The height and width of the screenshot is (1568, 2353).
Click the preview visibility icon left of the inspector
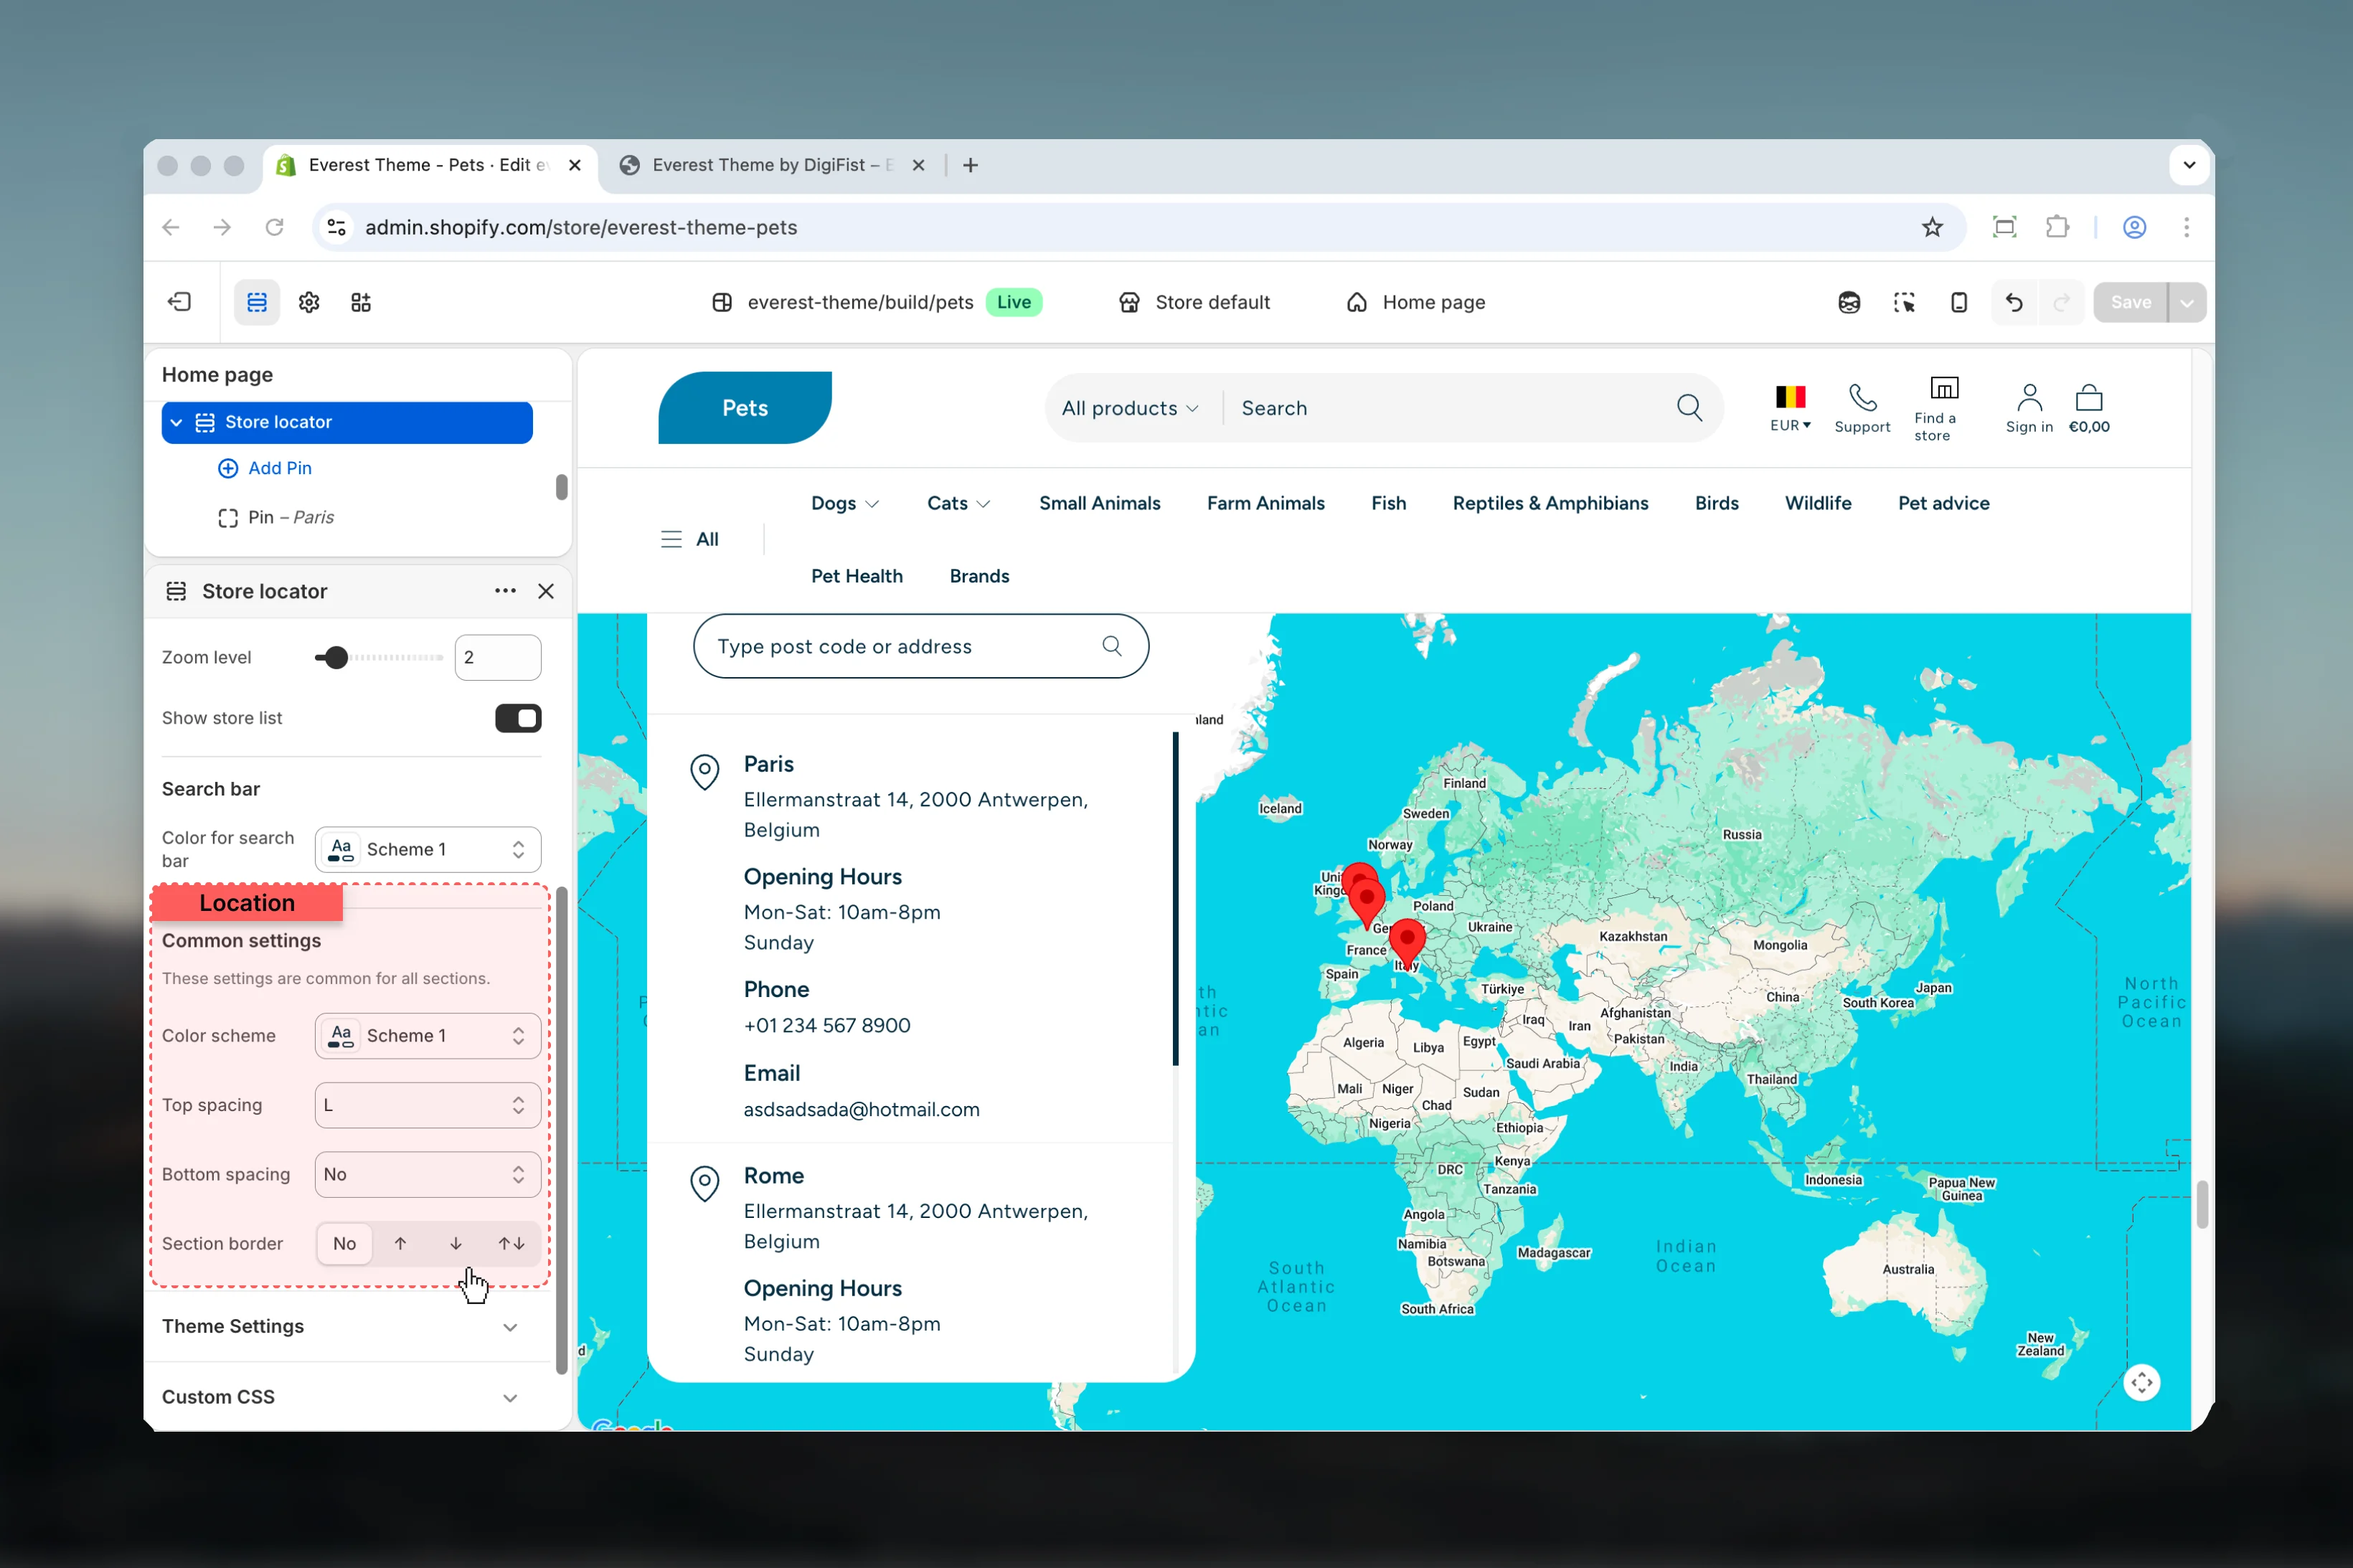(1849, 302)
